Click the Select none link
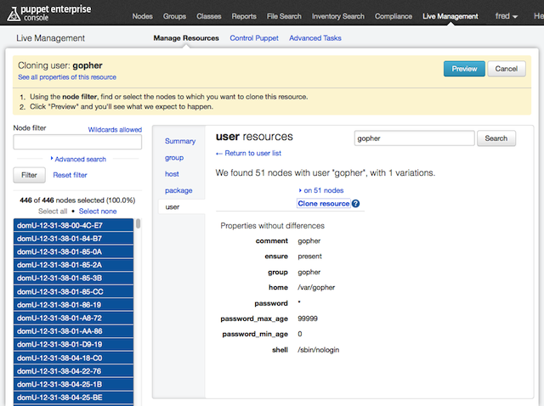 98,211
